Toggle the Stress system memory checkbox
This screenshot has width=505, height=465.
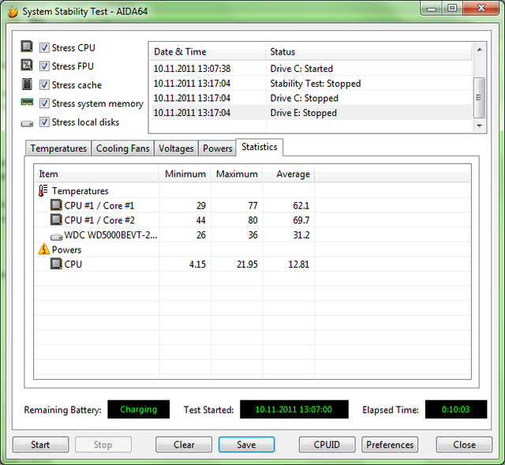point(45,103)
